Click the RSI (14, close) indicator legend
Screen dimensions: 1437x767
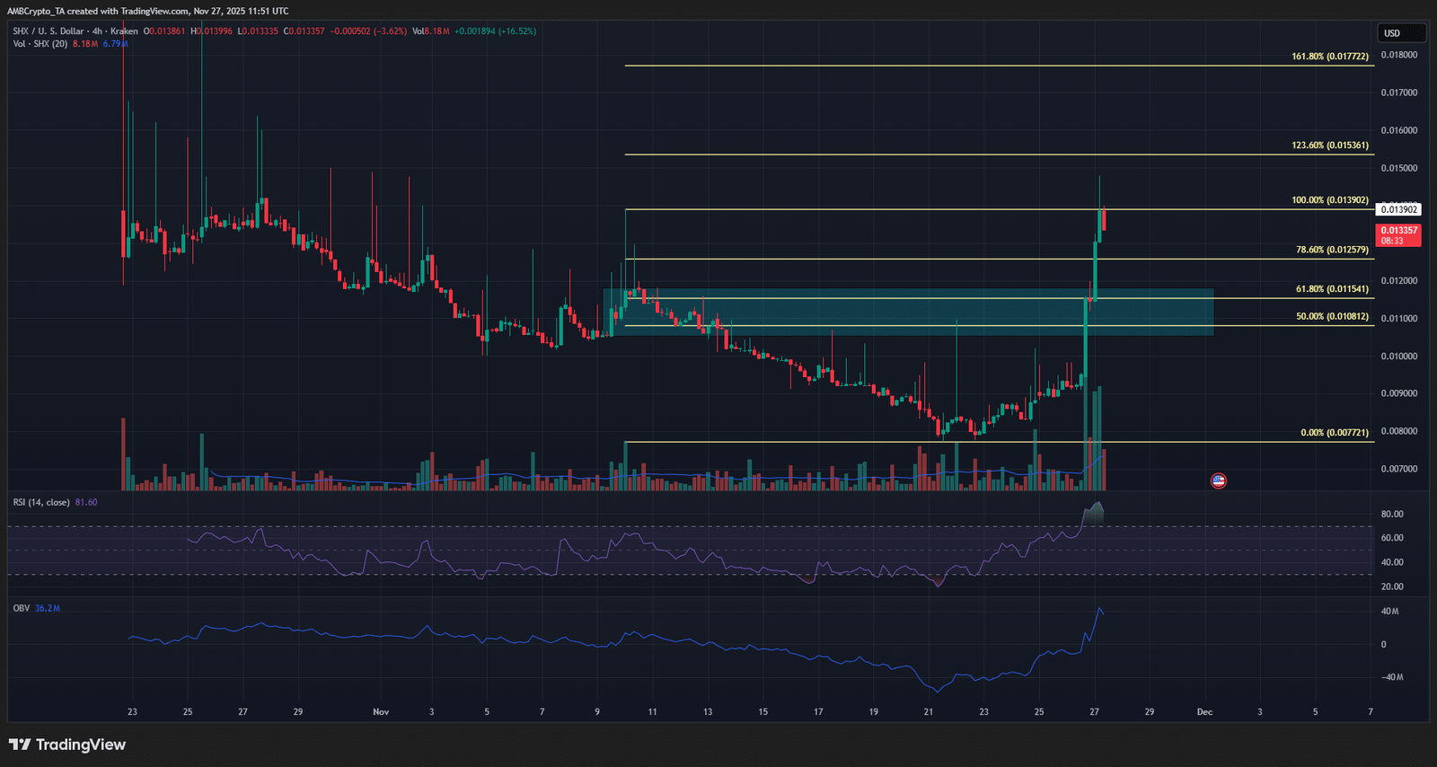pos(41,502)
